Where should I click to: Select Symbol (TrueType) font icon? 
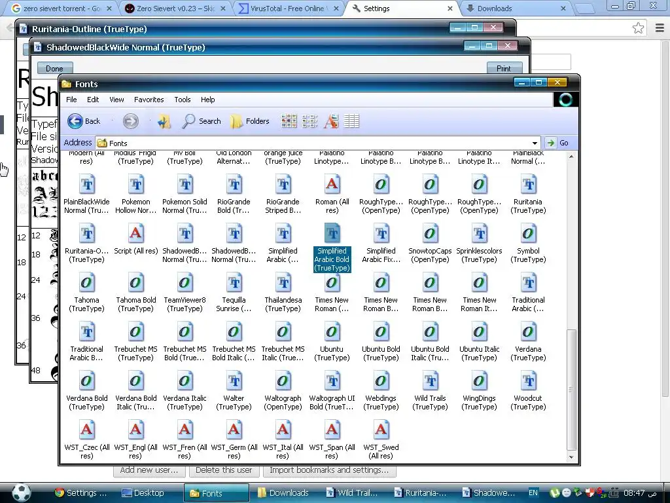[x=528, y=234]
